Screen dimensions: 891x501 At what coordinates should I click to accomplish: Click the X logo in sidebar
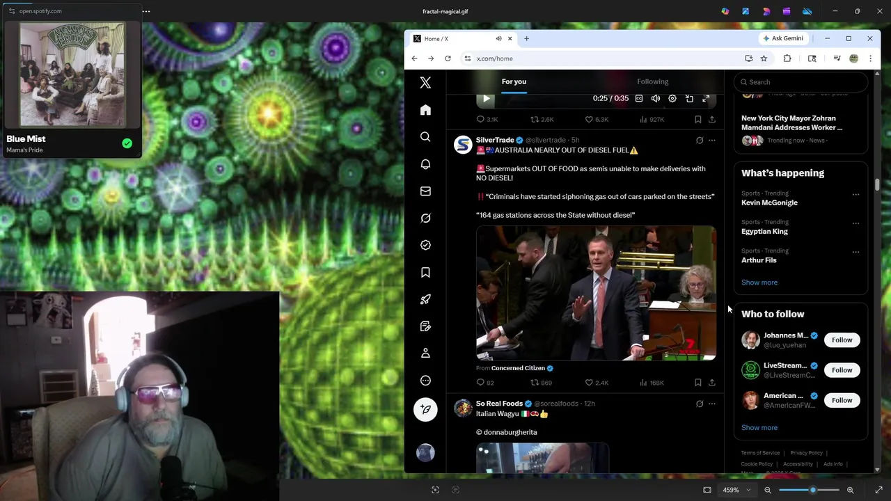click(425, 83)
